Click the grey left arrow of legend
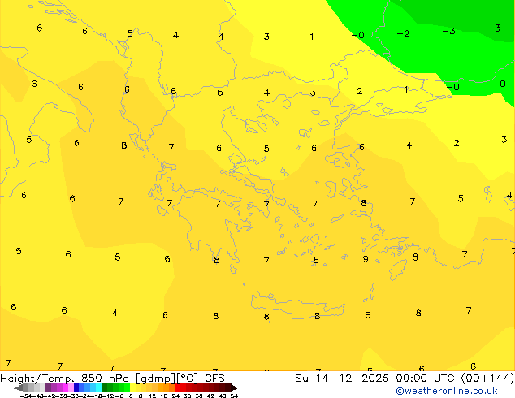Viewport: 515px width, 398px height. tap(18, 388)
